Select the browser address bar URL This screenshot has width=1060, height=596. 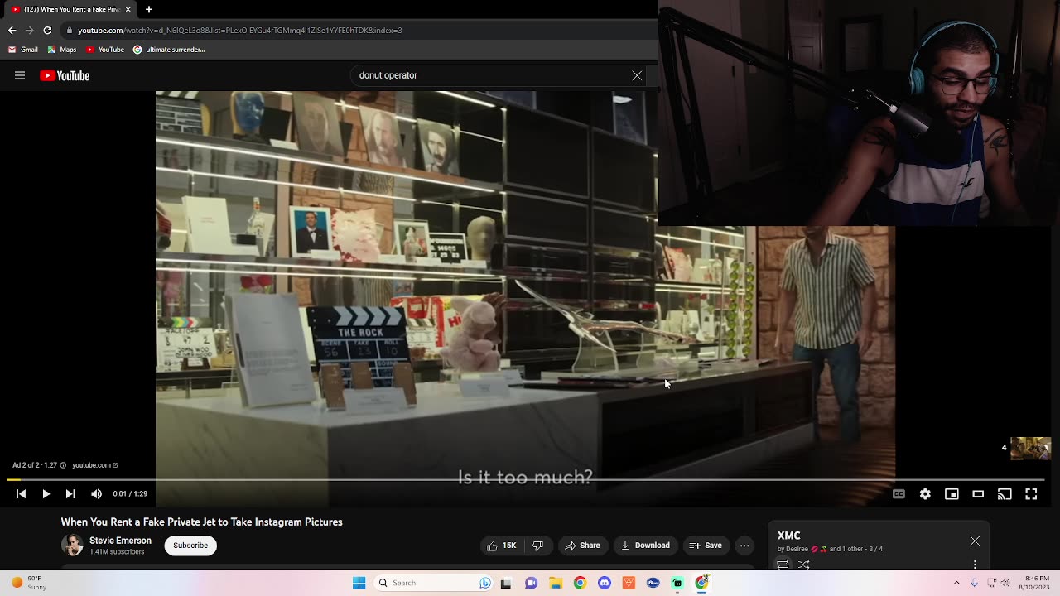pyautogui.click(x=240, y=31)
